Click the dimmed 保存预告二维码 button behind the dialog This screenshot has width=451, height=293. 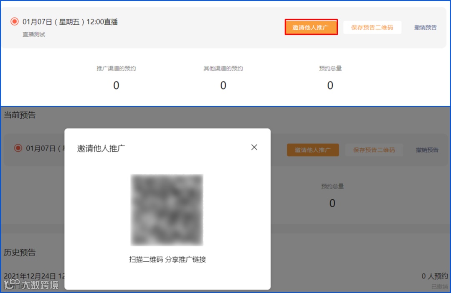374,150
